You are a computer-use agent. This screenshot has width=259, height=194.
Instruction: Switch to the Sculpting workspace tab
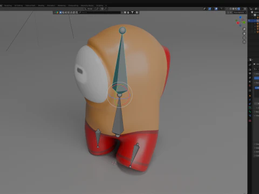tap(8, 5)
